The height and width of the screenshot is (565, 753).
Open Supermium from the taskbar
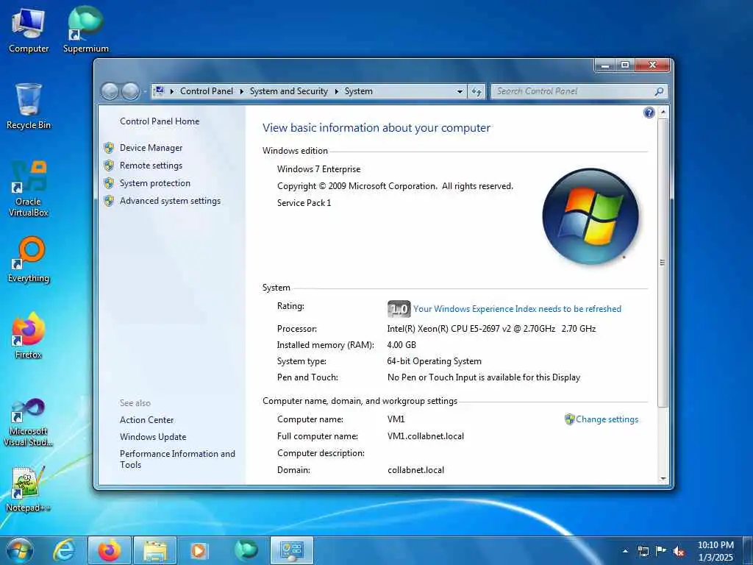pyautogui.click(x=246, y=550)
